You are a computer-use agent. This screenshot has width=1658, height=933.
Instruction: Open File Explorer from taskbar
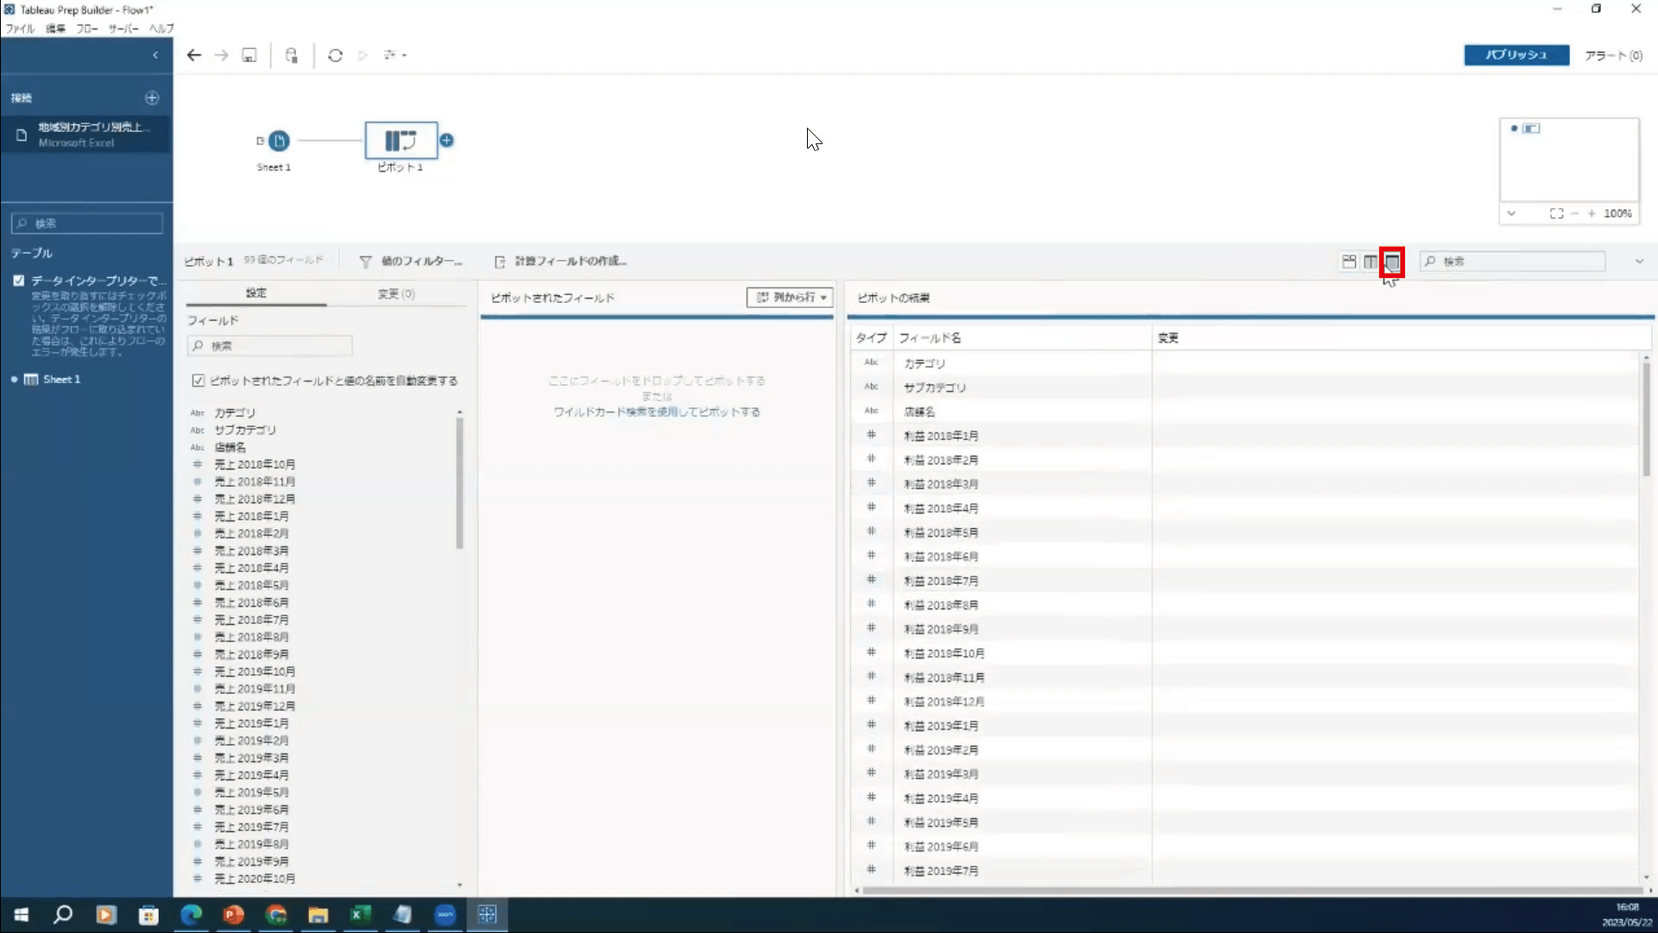click(x=318, y=915)
